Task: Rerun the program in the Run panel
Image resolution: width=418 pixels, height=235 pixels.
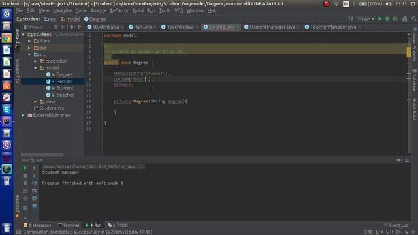Action: (25, 168)
